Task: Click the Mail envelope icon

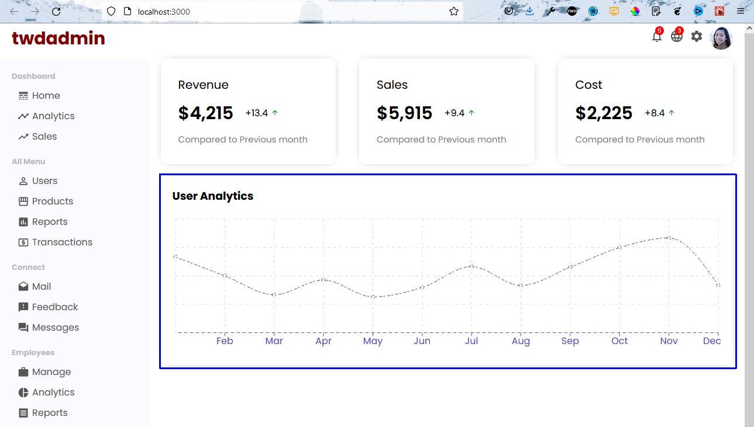Action: 23,287
